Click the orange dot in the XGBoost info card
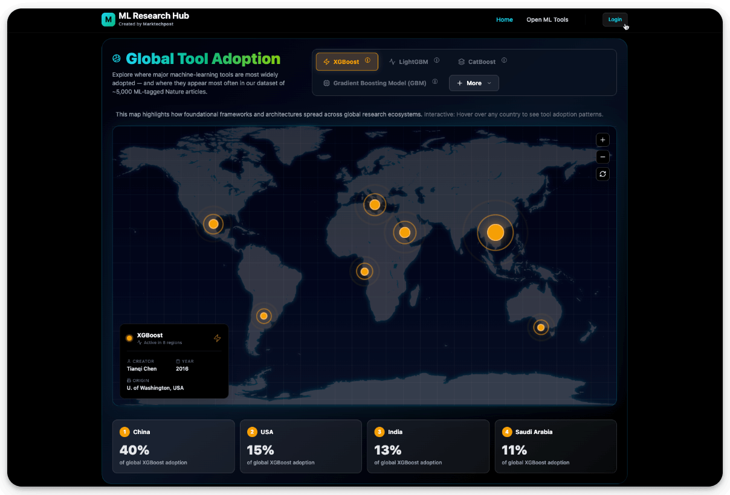730x495 pixels. (129, 338)
